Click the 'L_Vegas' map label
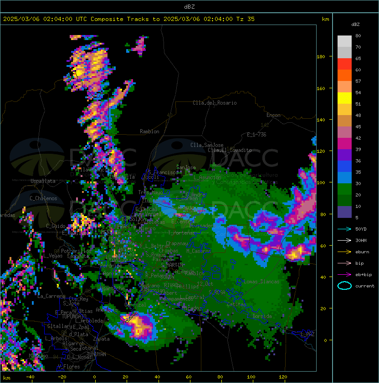This screenshot has height=383, width=379. pos(53,256)
